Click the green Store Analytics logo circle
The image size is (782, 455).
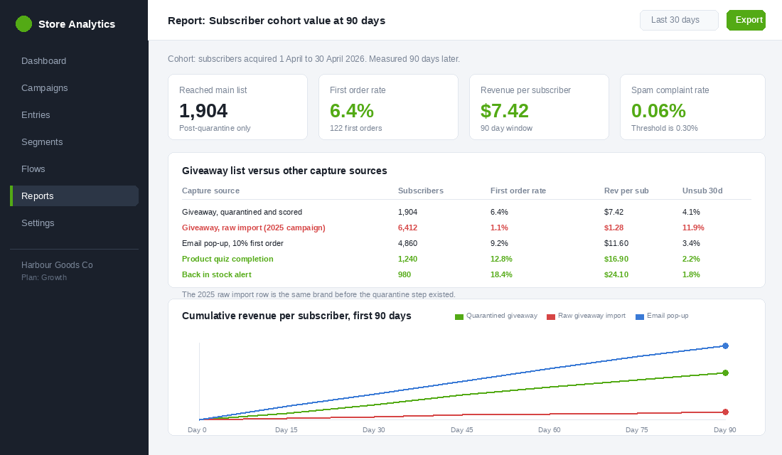tap(23, 24)
